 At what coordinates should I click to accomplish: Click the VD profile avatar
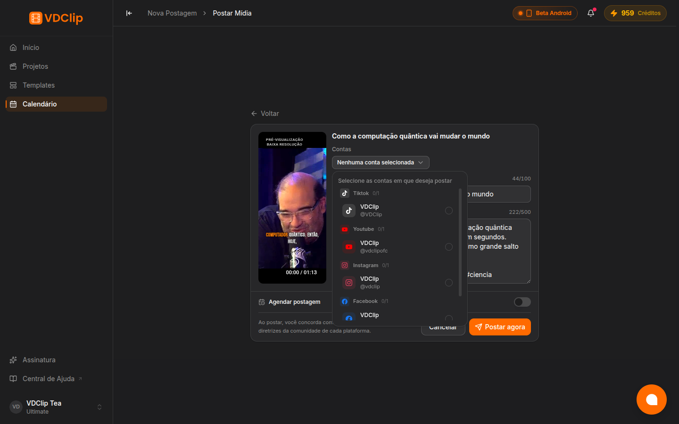click(16, 407)
